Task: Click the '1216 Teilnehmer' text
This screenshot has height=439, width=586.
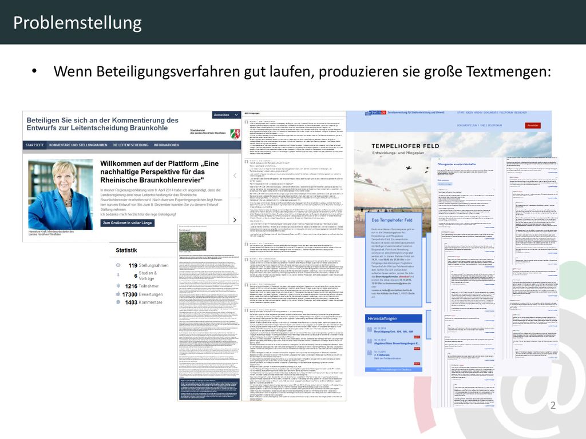Action: coord(142,286)
